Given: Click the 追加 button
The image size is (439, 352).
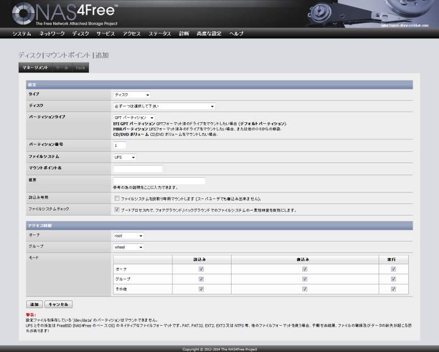Looking at the screenshot, I should click(x=35, y=304).
